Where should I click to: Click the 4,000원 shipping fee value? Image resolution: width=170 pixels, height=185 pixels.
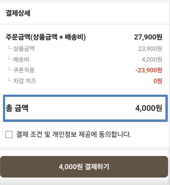click(152, 60)
